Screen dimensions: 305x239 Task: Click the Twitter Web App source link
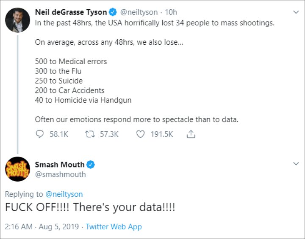[x=114, y=227]
